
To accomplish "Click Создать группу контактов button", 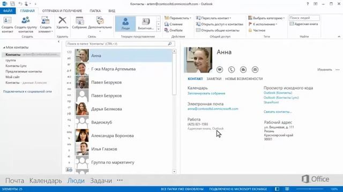I will (26, 25).
